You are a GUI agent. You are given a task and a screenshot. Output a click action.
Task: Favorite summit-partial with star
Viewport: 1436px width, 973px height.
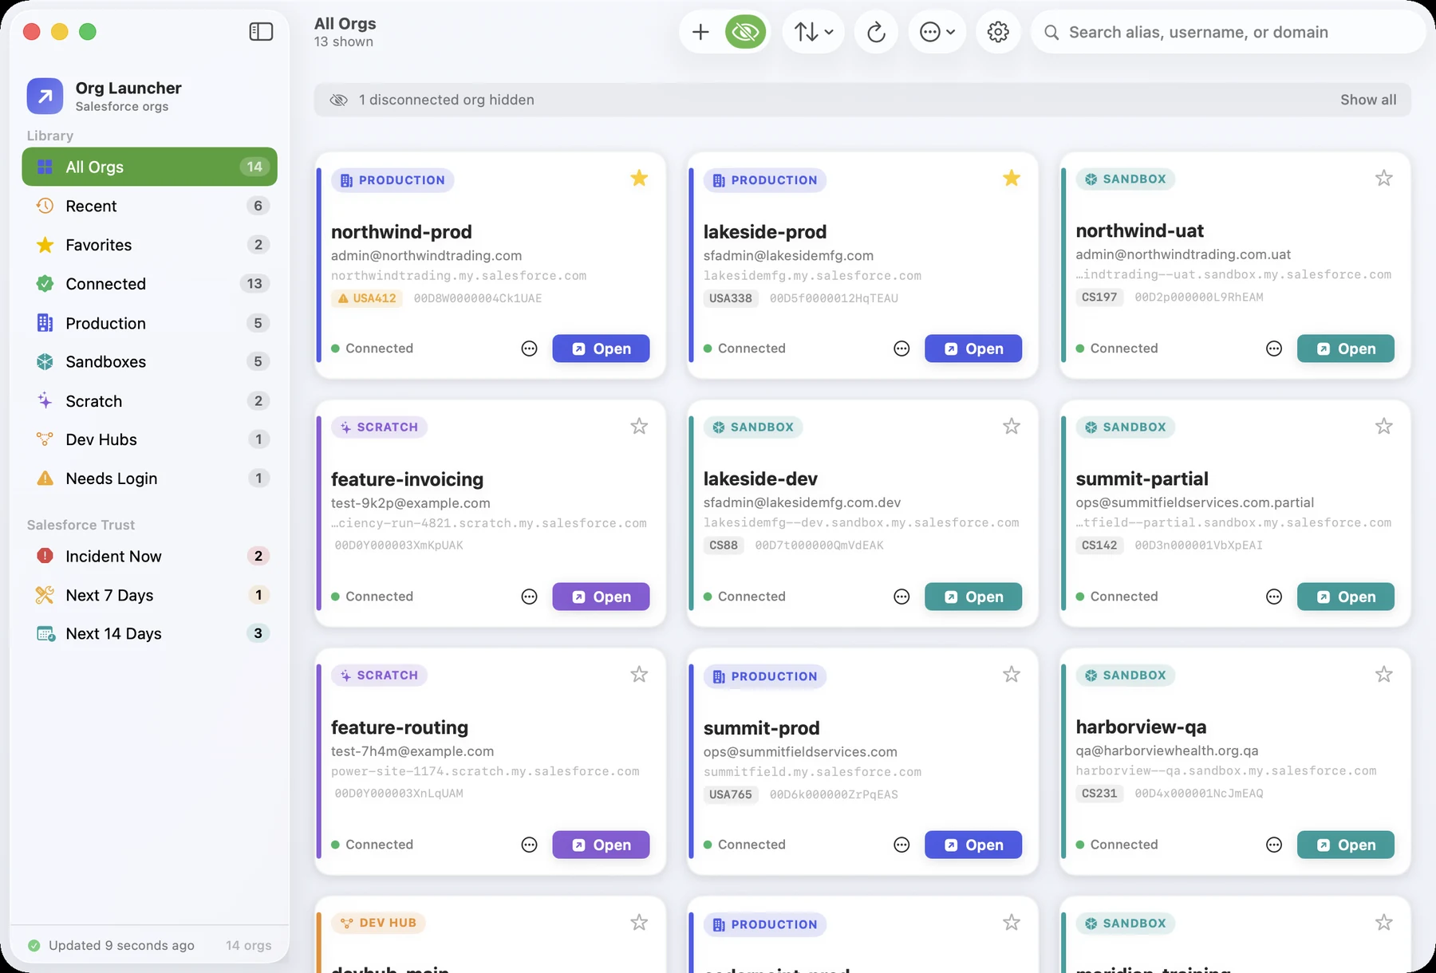(x=1384, y=426)
